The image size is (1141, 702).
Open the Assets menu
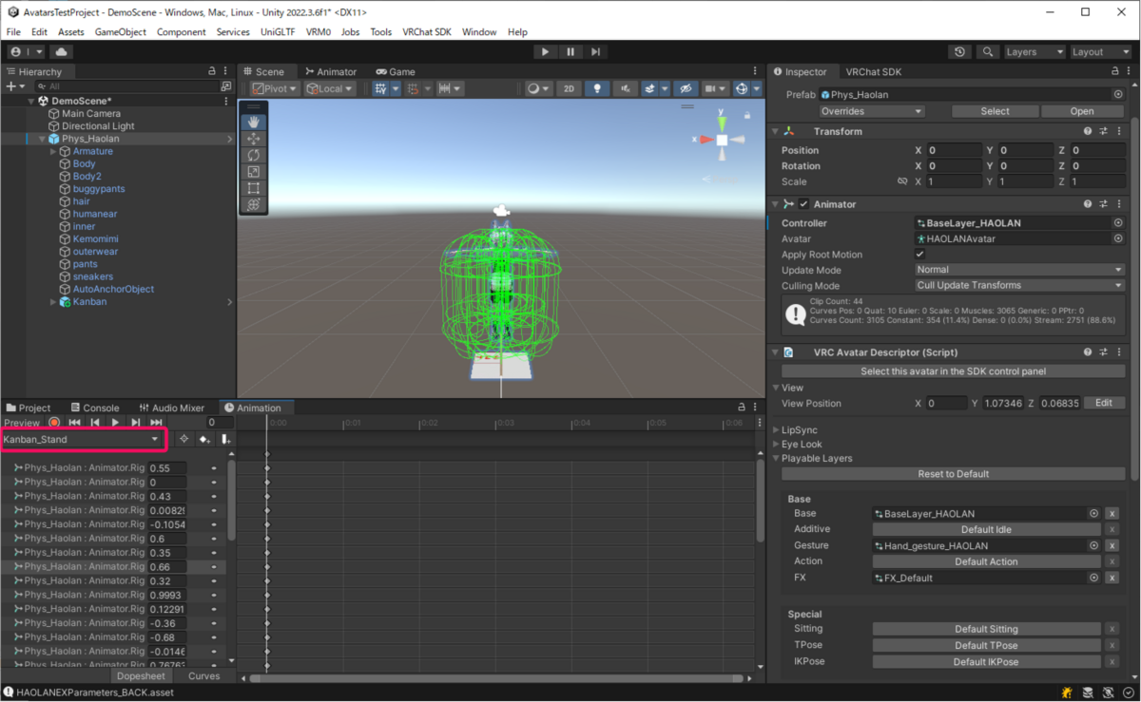click(x=71, y=32)
